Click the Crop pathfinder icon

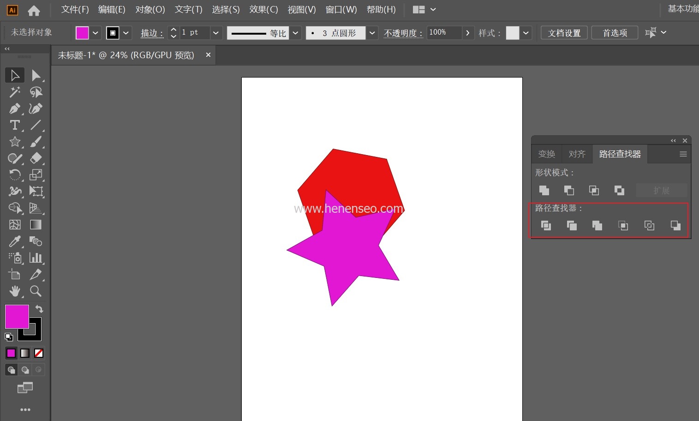click(x=623, y=225)
